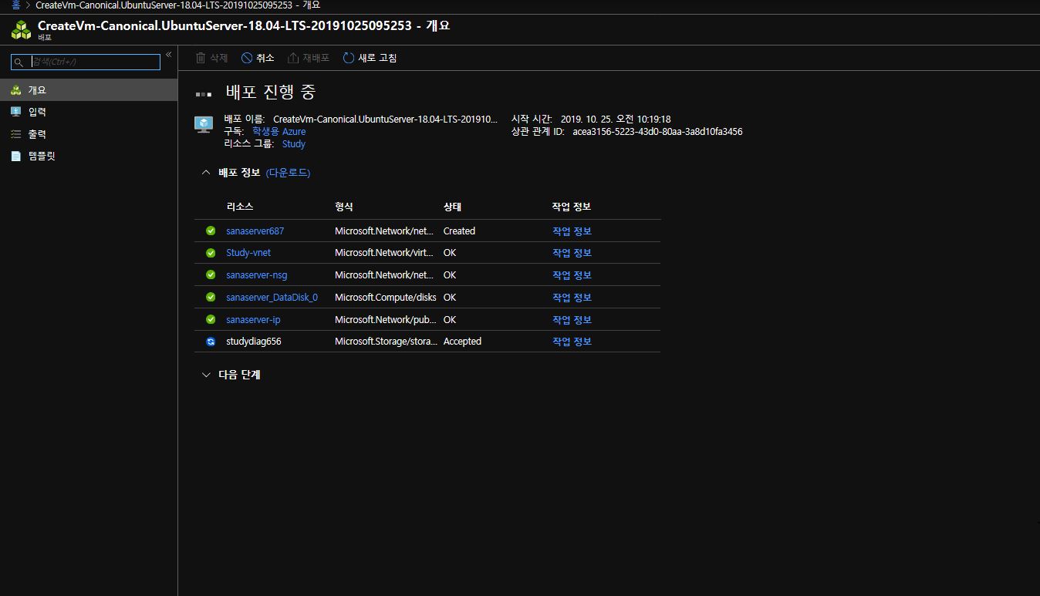1040x596 pixels.
Task: Click the search magnifier icon in sidebar
Action: [19, 62]
